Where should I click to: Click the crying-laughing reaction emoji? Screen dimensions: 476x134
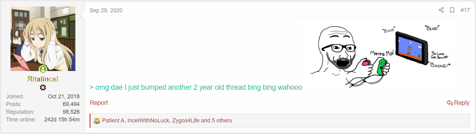click(x=97, y=120)
